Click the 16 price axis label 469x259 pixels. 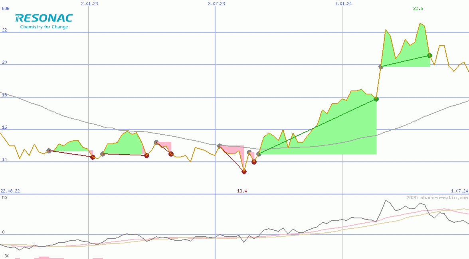click(x=4, y=127)
